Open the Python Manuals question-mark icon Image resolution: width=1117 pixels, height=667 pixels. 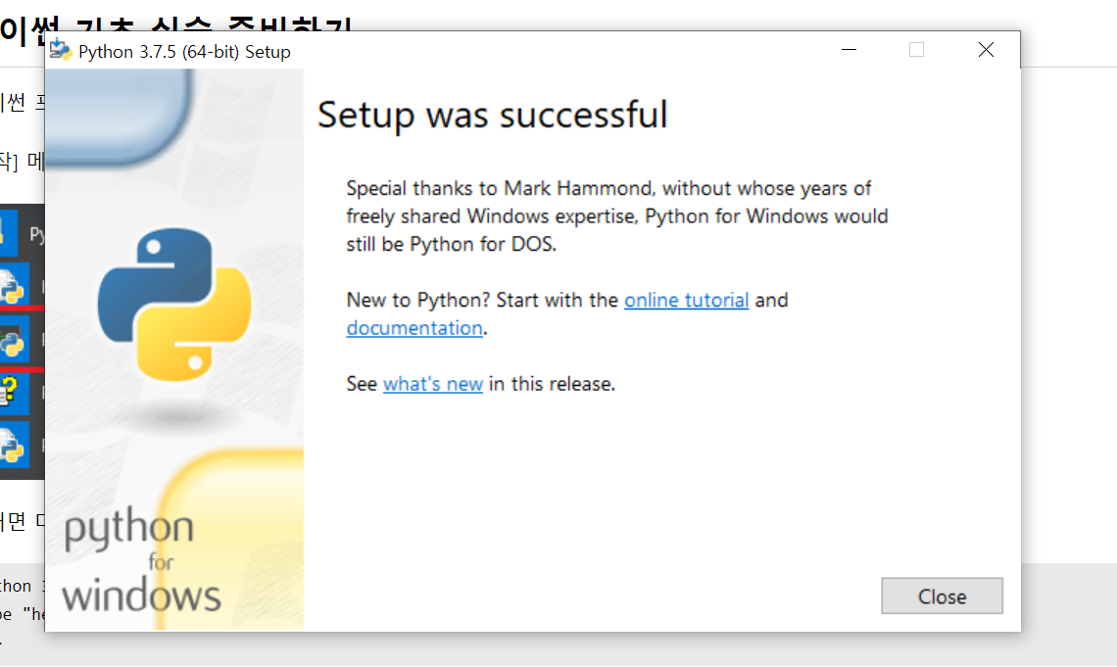point(10,390)
